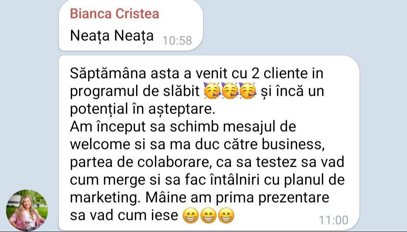Click the 10:58 message timestamp
This screenshot has width=407, height=232.
(x=177, y=40)
